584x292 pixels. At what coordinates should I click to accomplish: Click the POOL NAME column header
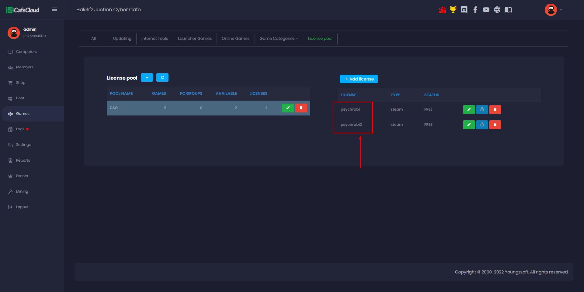coord(121,94)
